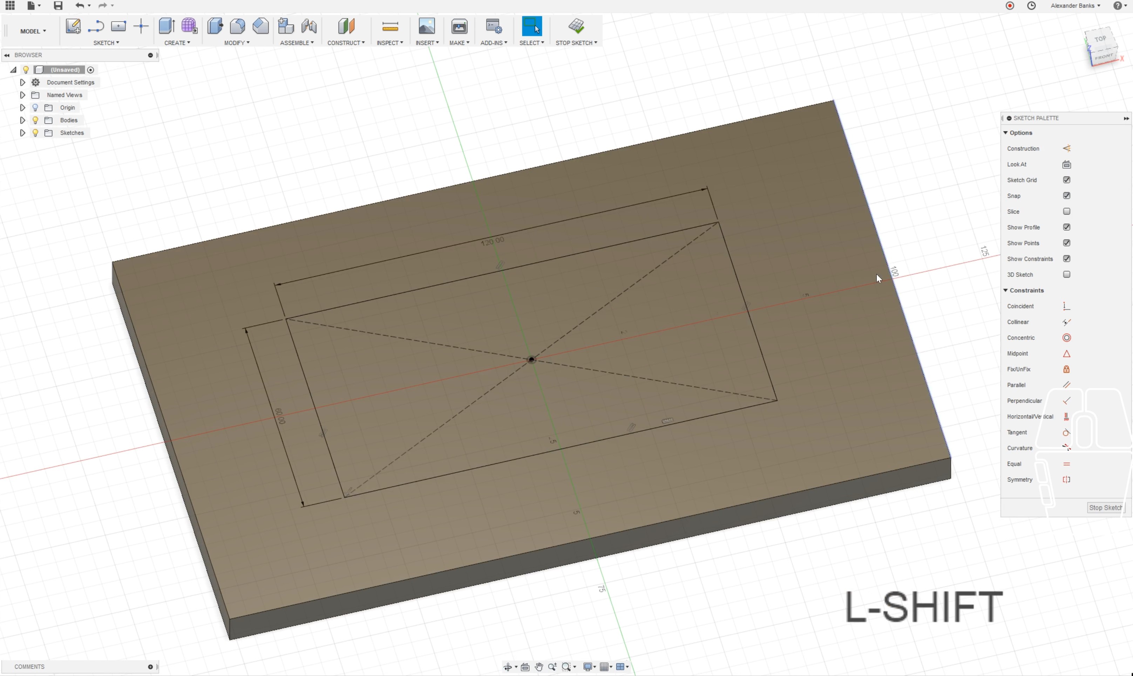Image resolution: width=1133 pixels, height=676 pixels.
Task: Click the TOP face of view cube
Action: 1100,39
